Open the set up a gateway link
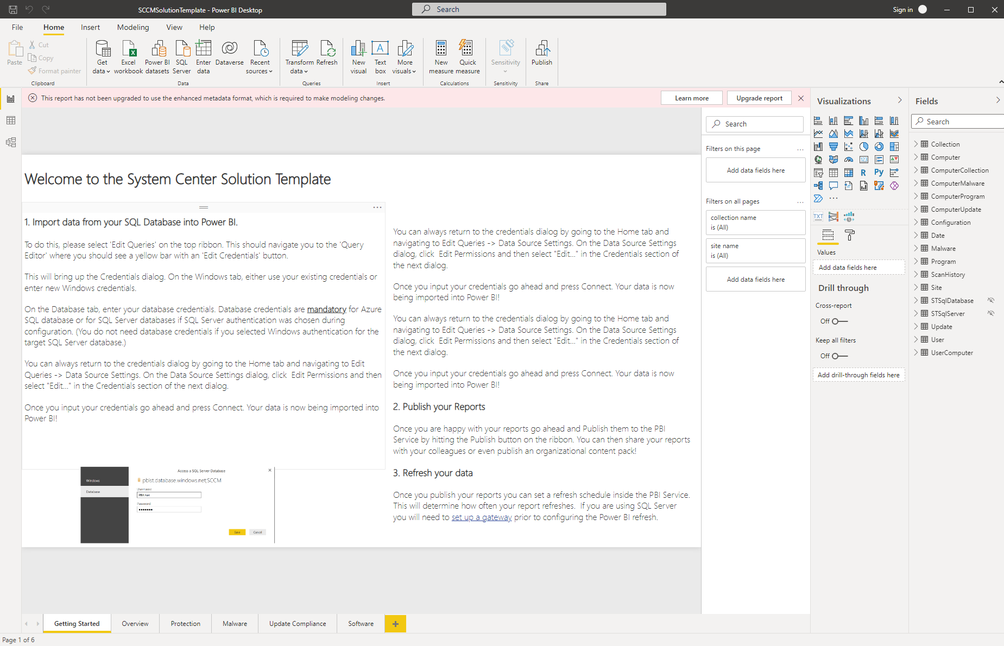This screenshot has height=646, width=1004. pos(482,517)
